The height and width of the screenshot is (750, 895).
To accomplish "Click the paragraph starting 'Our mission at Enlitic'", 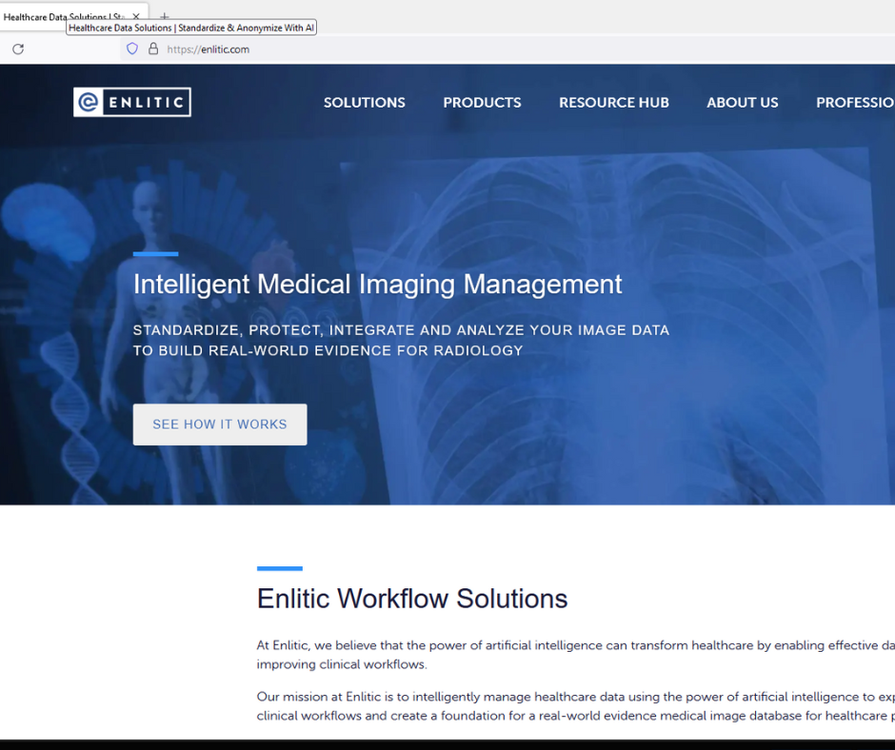I will click(575, 706).
